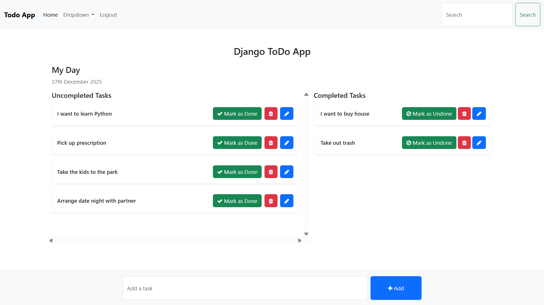Open the edit pencil for 'I want to buy house'

coord(479,113)
